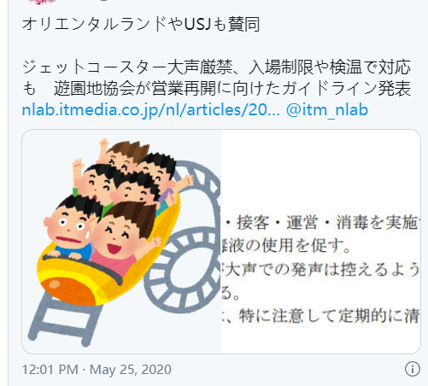Image resolution: width=428 pixels, height=386 pixels.
Task: Click the 遊園地協会が営業再開 text line
Action: pyautogui.click(x=232, y=89)
